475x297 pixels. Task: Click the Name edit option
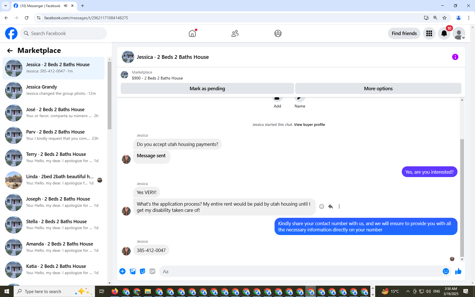point(300,106)
